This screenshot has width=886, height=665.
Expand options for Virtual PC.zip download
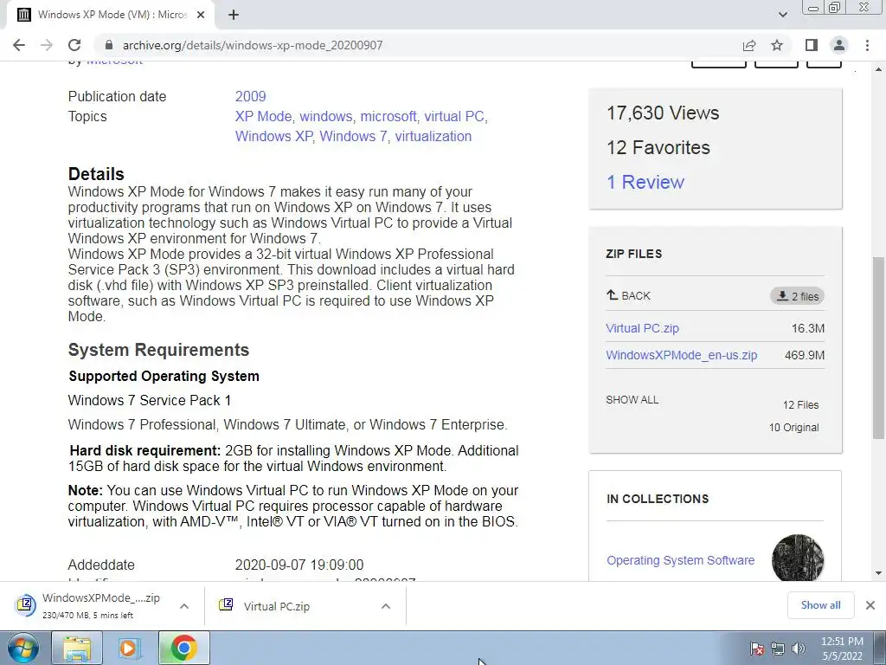click(386, 606)
